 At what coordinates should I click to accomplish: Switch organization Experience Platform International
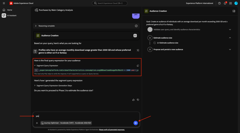[x=199, y=3]
